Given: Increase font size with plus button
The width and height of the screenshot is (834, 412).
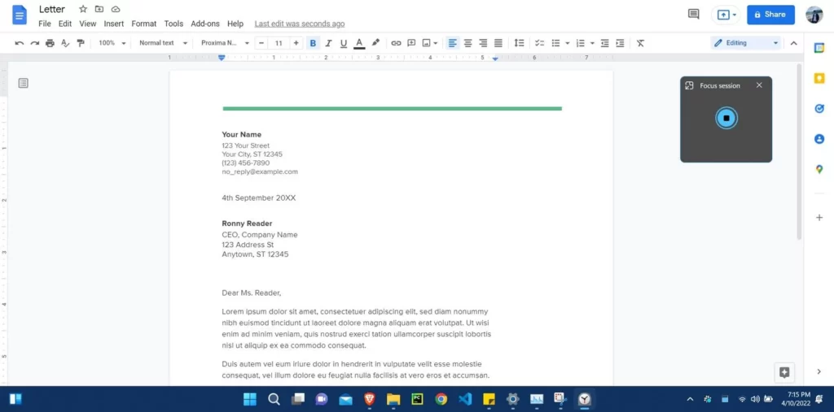Looking at the screenshot, I should coord(296,43).
